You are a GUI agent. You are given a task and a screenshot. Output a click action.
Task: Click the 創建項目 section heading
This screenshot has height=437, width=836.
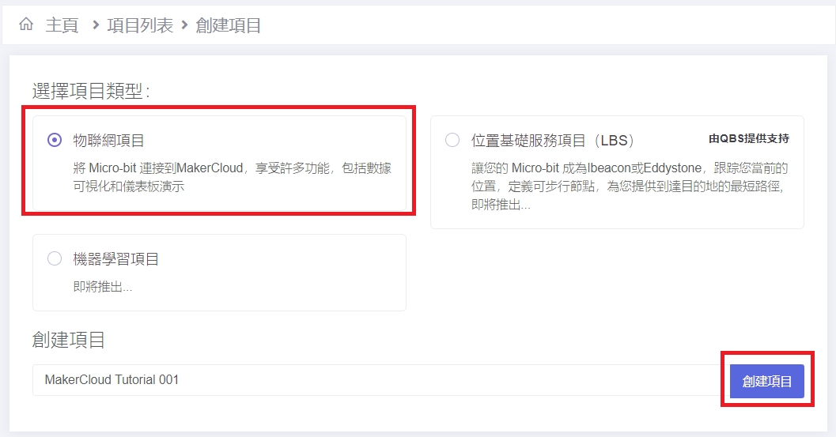pyautogui.click(x=68, y=340)
